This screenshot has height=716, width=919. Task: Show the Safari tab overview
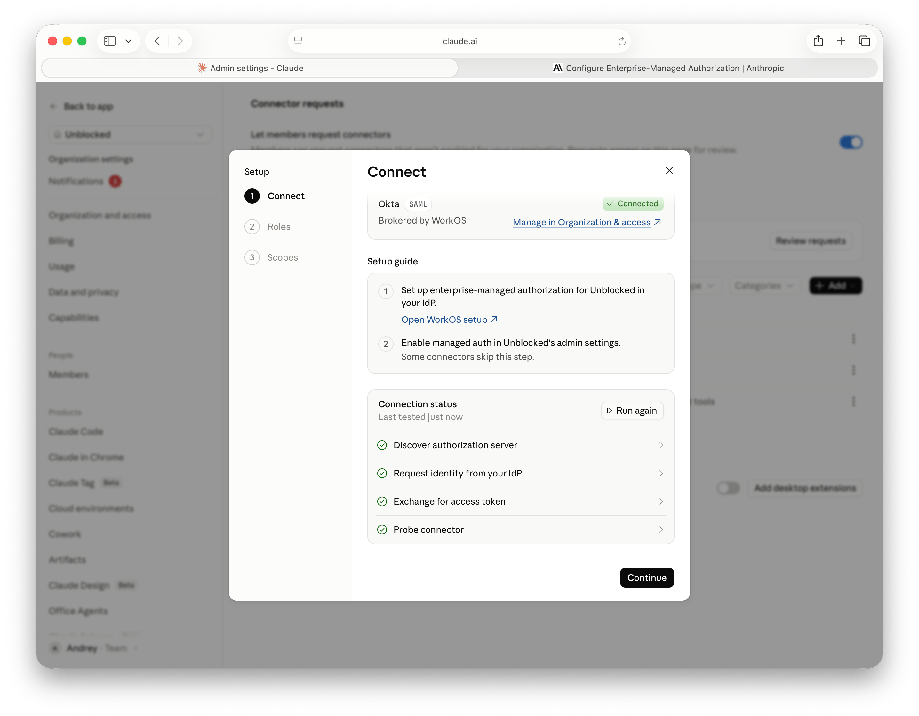tap(864, 41)
